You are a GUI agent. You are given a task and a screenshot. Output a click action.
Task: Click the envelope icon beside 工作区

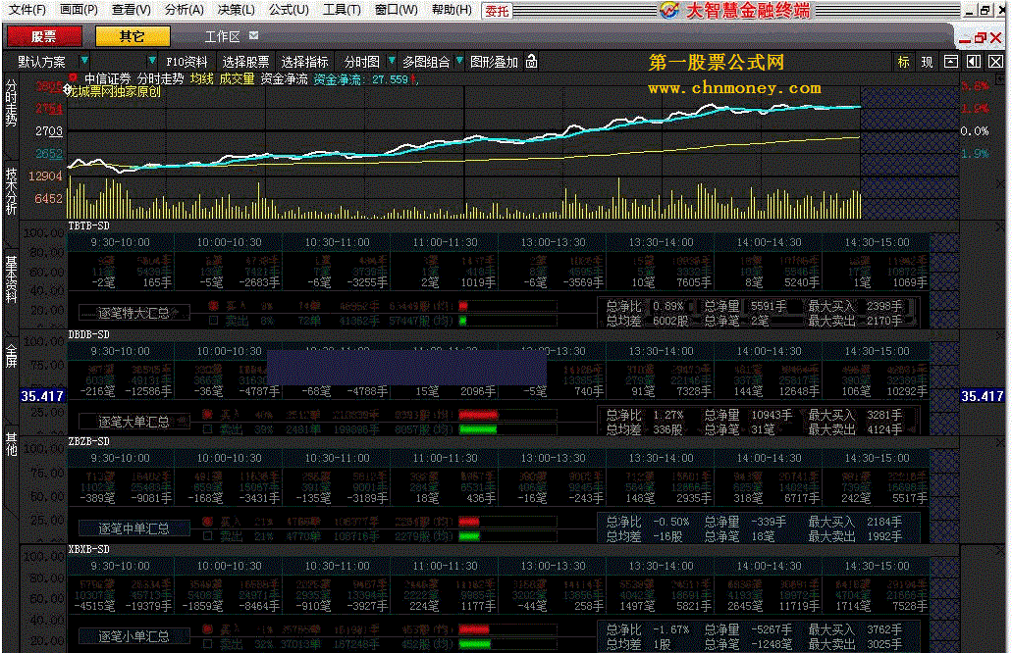click(x=253, y=35)
